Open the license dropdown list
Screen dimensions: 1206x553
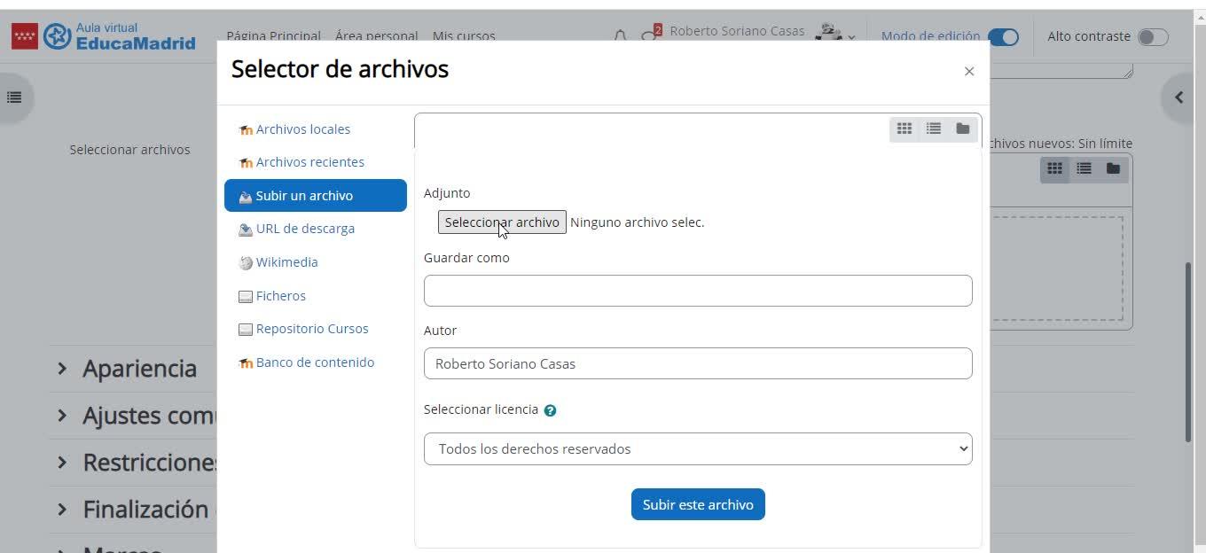coord(698,449)
